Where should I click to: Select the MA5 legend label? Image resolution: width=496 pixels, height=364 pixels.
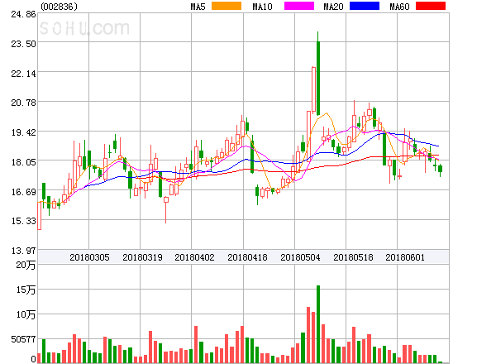coord(198,7)
